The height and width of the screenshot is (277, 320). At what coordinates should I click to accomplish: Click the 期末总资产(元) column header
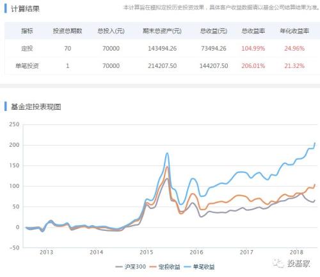tap(162, 31)
